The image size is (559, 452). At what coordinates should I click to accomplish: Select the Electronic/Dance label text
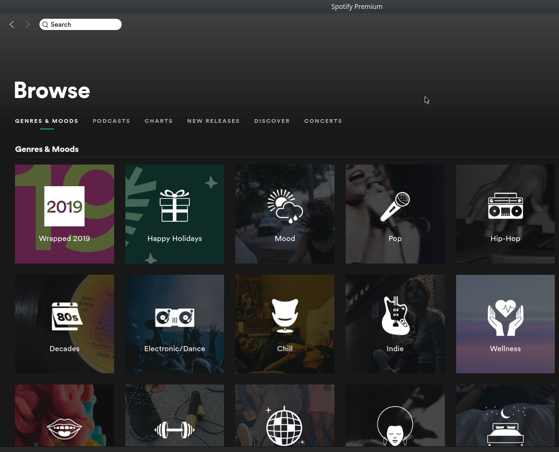175,349
